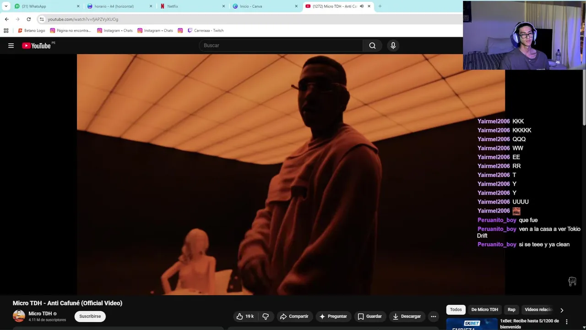Open the tab search dropdown arrow
This screenshot has width=586, height=330.
[6, 6]
